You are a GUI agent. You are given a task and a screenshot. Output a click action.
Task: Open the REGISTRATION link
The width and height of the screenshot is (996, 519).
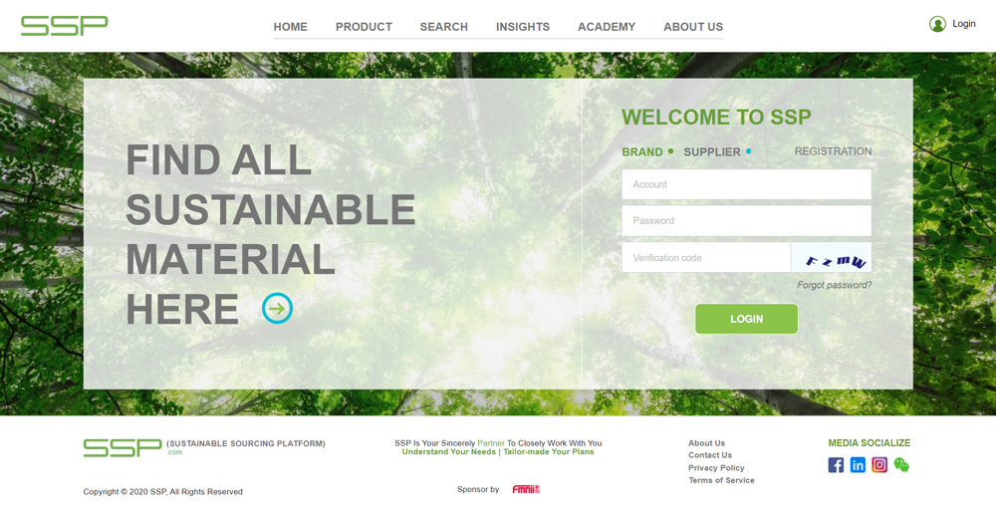point(833,151)
